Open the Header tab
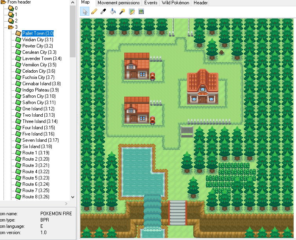 click(x=201, y=3)
